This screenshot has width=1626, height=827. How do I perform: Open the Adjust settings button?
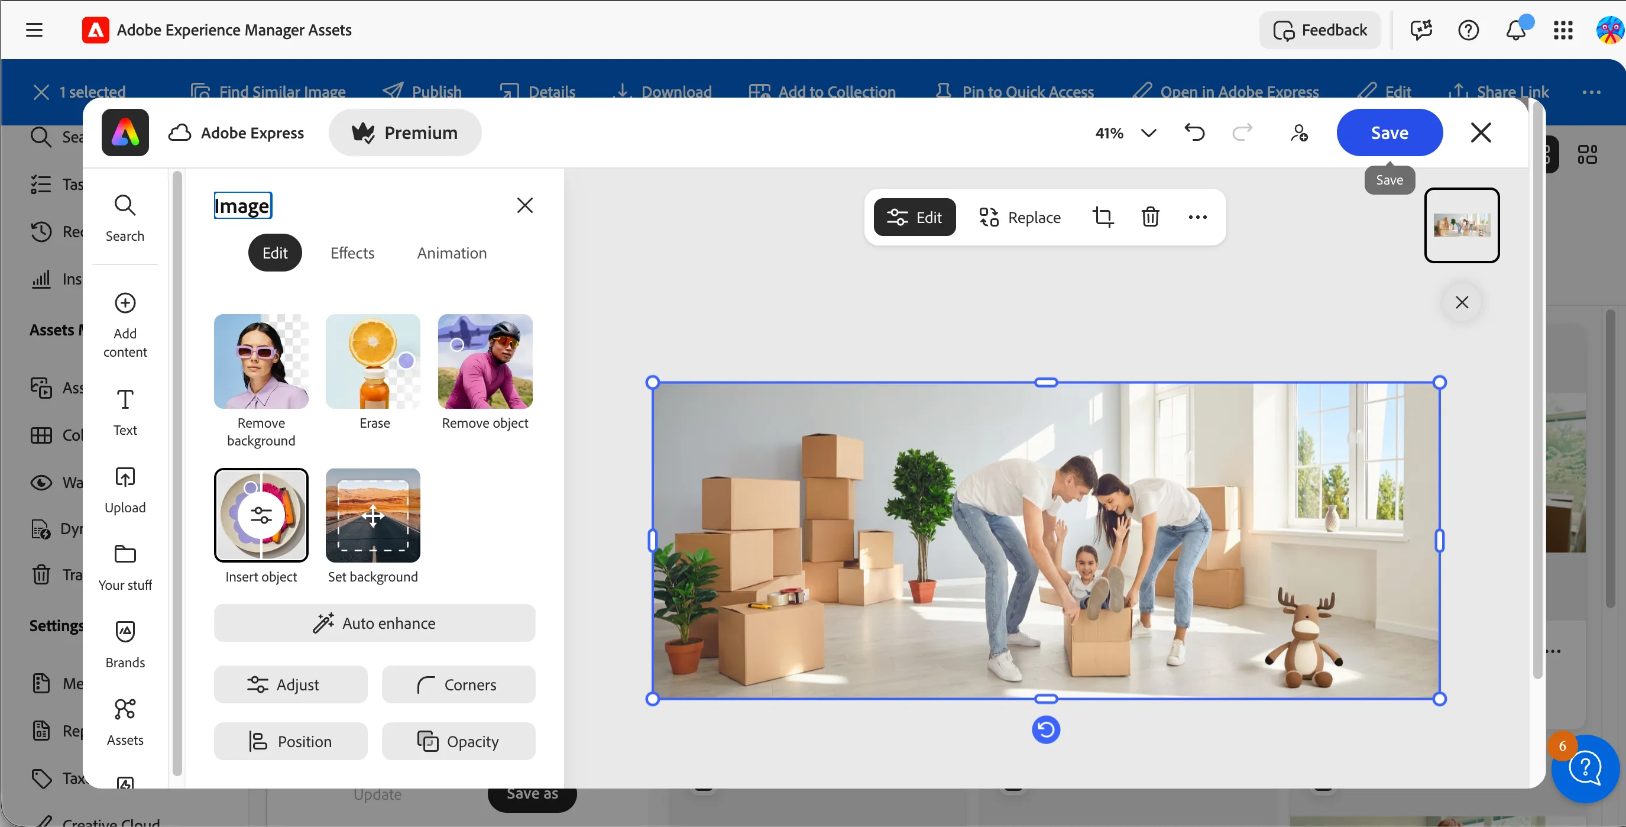(x=290, y=684)
